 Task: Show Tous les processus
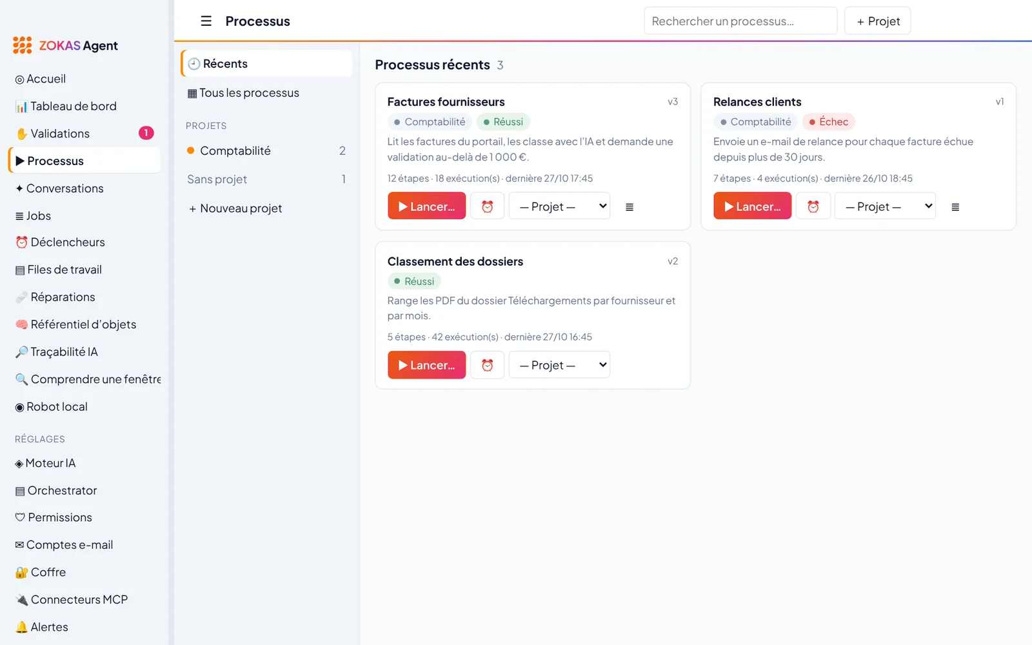(x=266, y=93)
